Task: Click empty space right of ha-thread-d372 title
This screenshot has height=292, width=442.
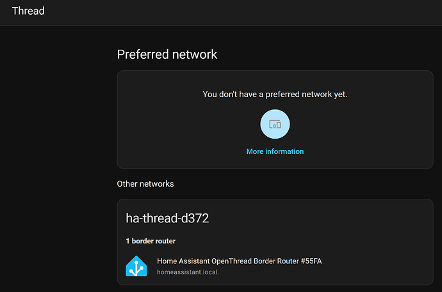Action: (320, 219)
